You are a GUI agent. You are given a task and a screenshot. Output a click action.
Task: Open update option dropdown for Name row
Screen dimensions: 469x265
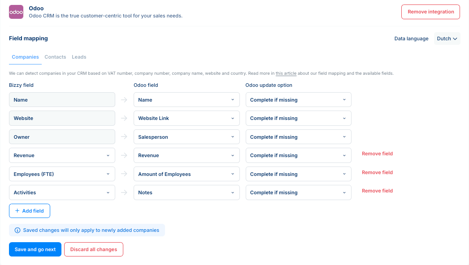point(299,100)
